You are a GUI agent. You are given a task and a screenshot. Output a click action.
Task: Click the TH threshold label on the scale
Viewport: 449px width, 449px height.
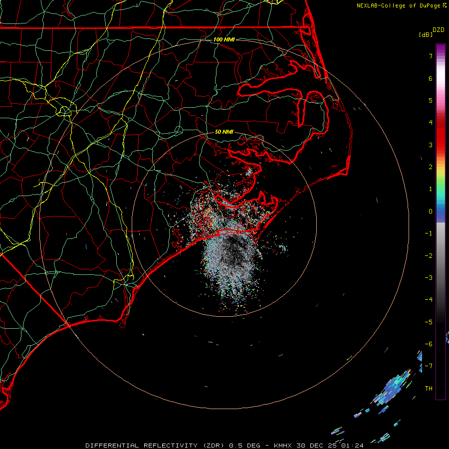coord(429,389)
